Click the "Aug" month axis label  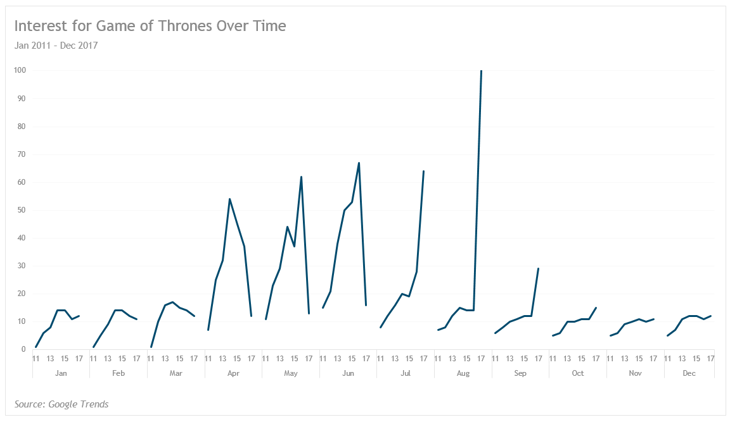[463, 373]
